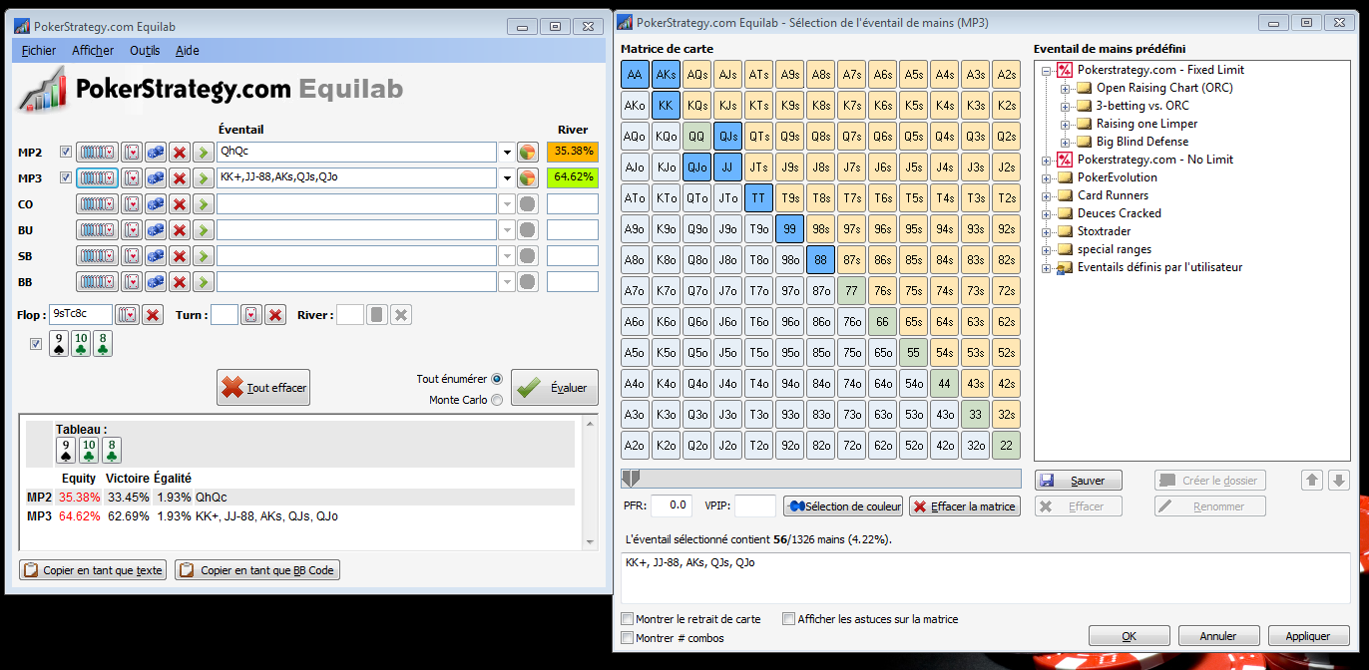Enable Montrer le retrait de carte
The width and height of the screenshot is (1369, 670).
[x=628, y=619]
